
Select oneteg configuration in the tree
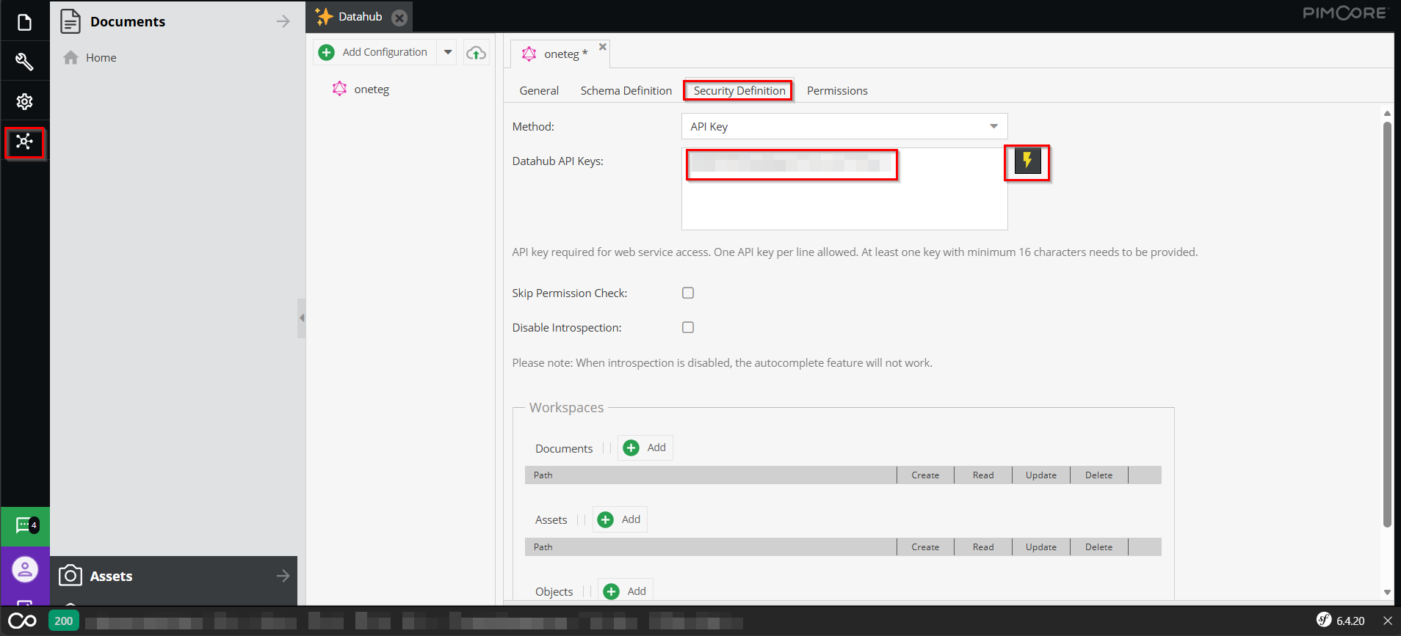click(x=372, y=89)
